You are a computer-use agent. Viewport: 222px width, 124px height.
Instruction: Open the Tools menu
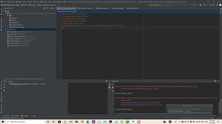50,2
